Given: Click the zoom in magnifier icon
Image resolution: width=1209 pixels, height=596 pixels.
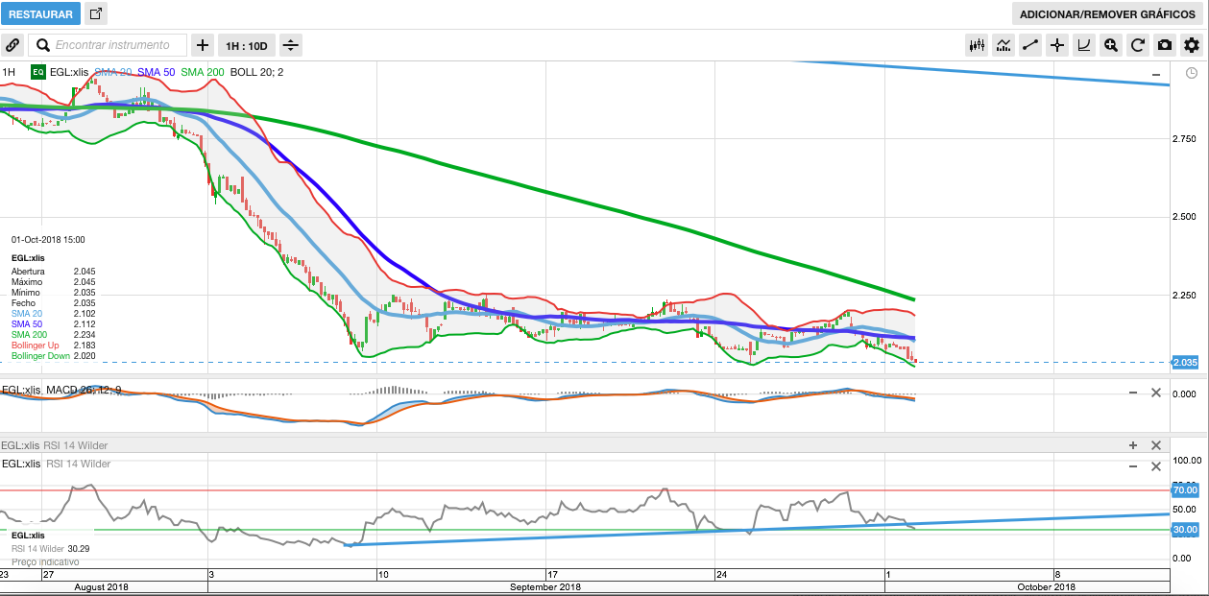Looking at the screenshot, I should tap(1111, 45).
